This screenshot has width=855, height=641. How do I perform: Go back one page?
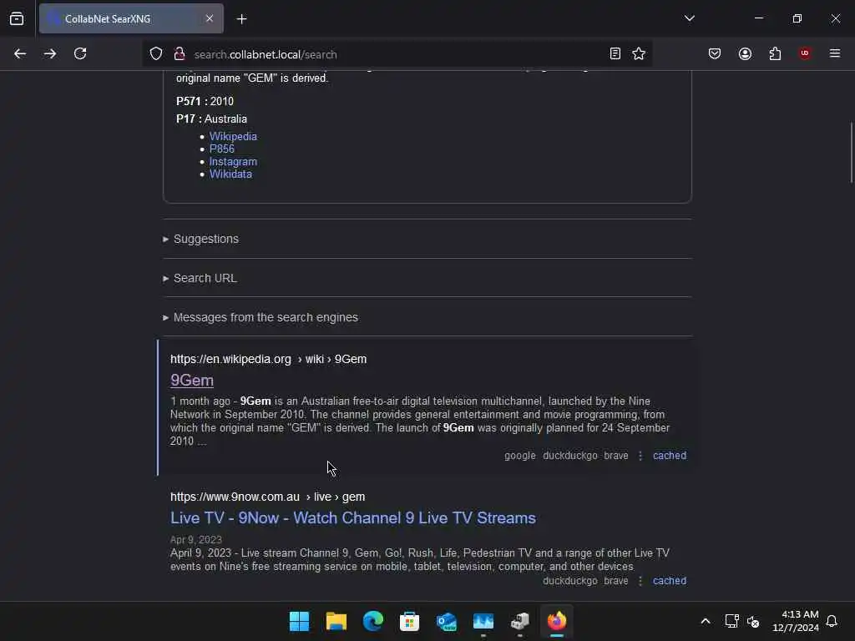[20, 54]
